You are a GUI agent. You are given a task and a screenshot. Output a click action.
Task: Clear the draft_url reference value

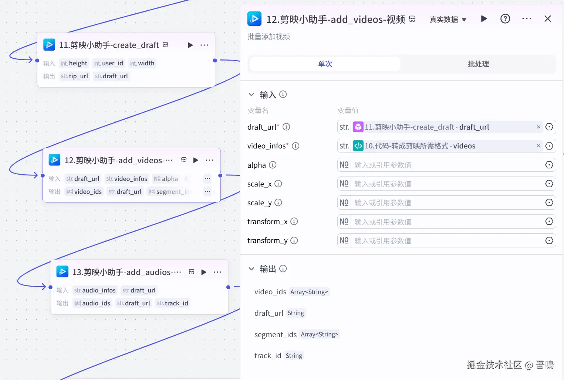[538, 127]
